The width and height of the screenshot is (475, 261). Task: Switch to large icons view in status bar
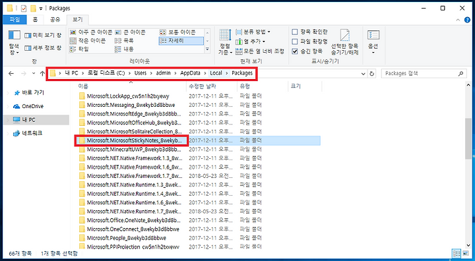[x=466, y=254]
